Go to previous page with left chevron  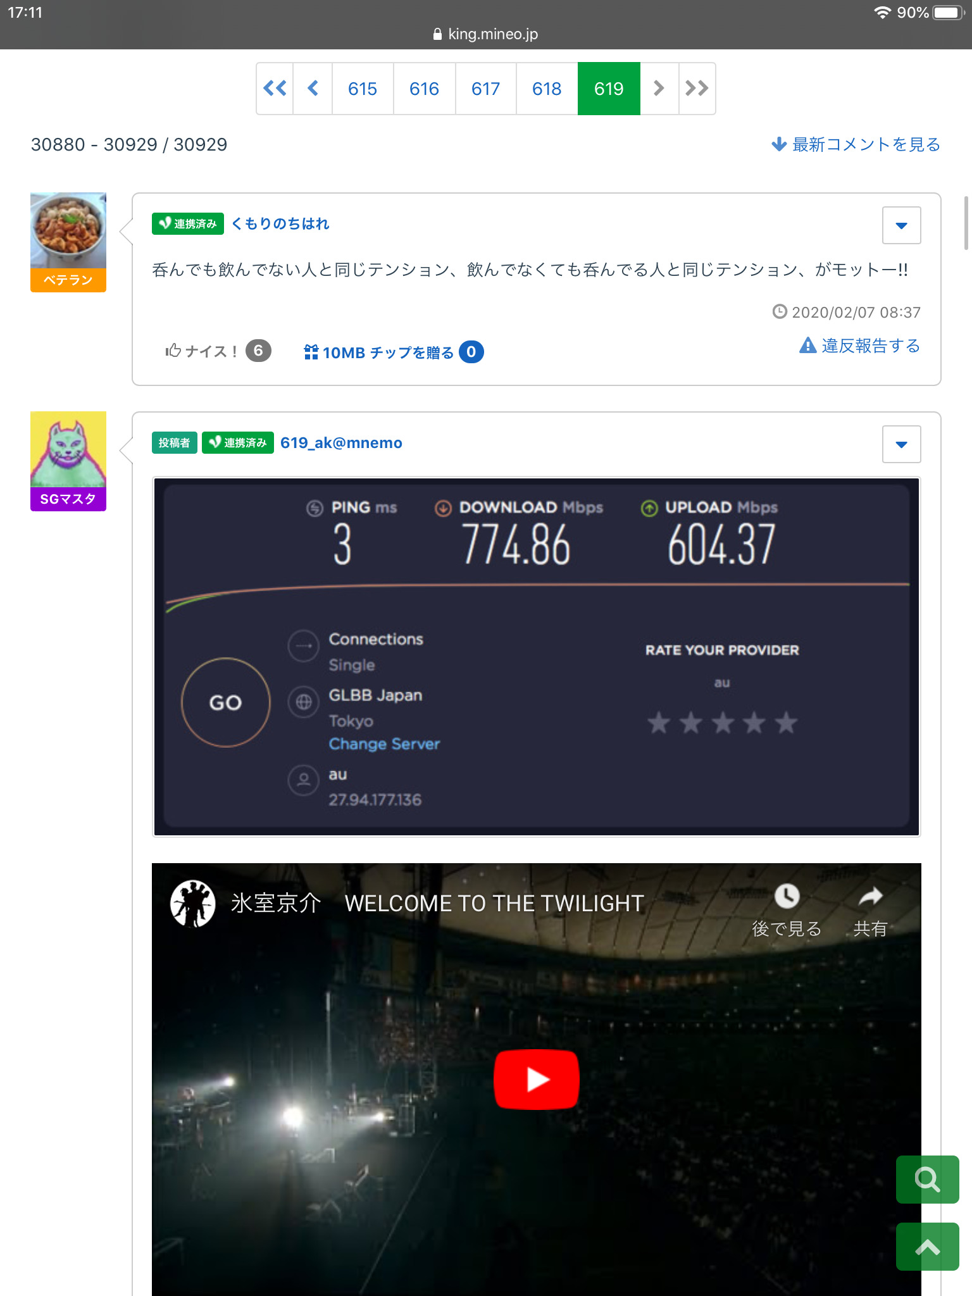point(313,89)
